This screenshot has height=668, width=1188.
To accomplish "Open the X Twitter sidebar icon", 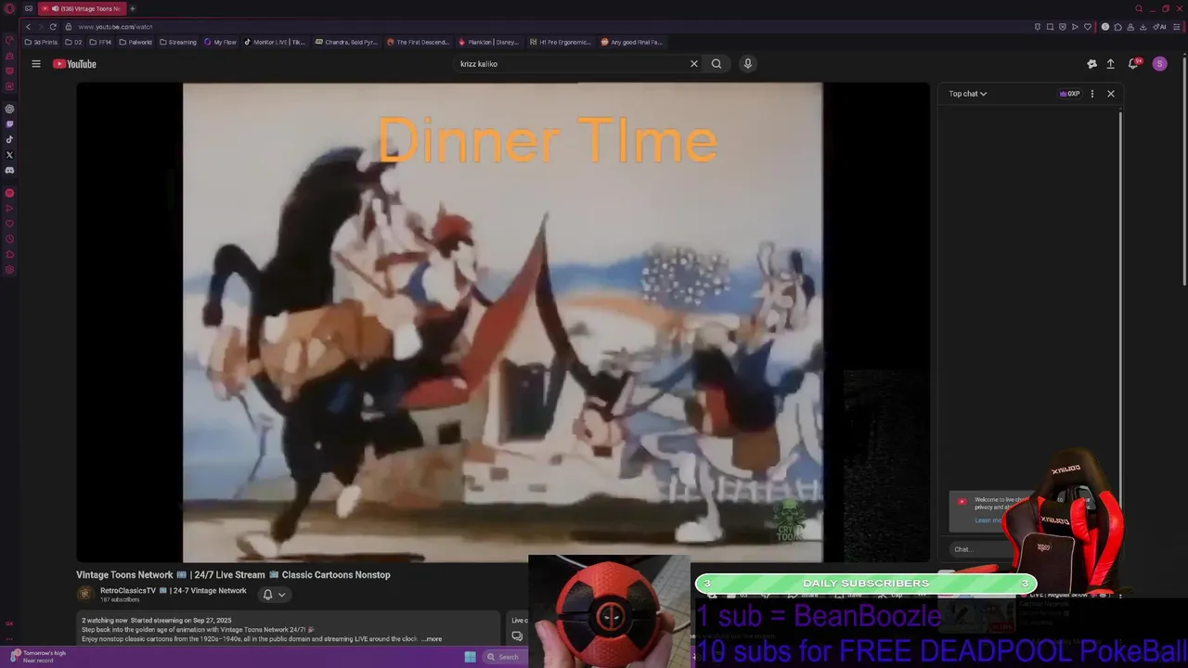I will 9,155.
